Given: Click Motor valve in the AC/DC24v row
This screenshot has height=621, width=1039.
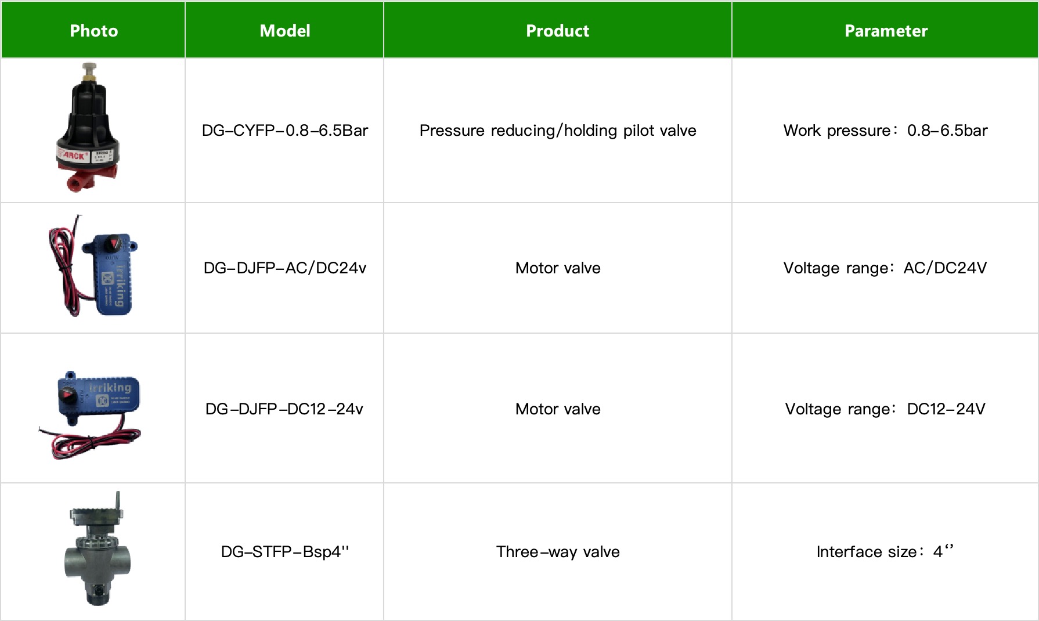Looking at the screenshot, I should pyautogui.click(x=558, y=268).
